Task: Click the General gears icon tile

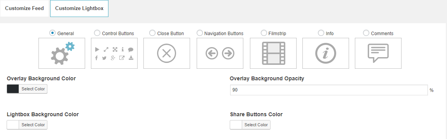Action: 62,53
